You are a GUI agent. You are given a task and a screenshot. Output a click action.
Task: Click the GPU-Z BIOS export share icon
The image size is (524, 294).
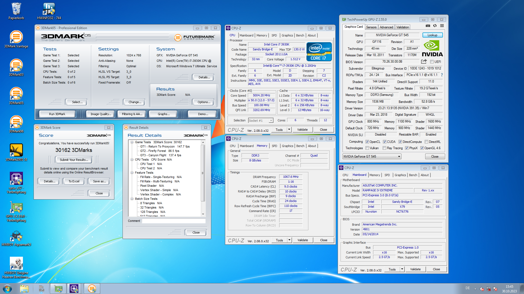pos(424,62)
